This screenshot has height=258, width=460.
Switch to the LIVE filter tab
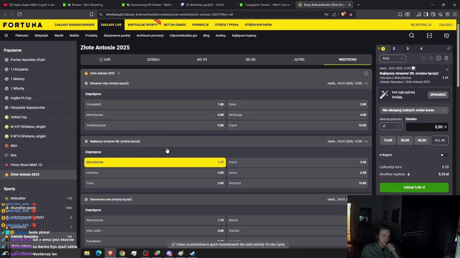point(105,59)
